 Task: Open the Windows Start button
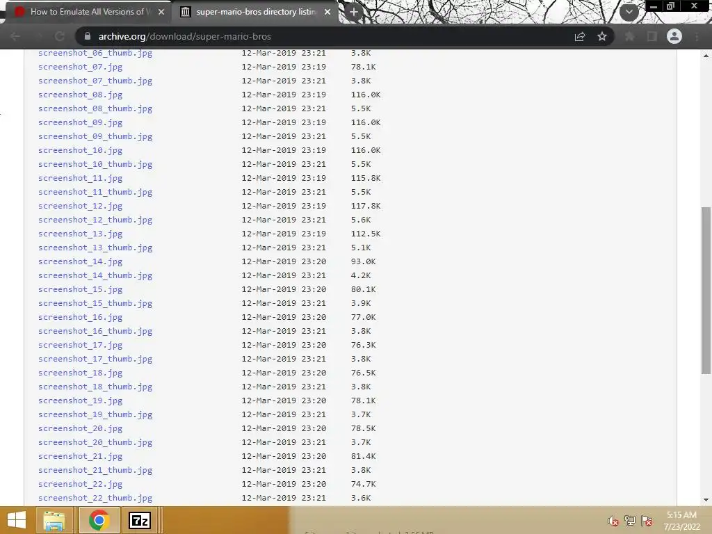point(17,520)
